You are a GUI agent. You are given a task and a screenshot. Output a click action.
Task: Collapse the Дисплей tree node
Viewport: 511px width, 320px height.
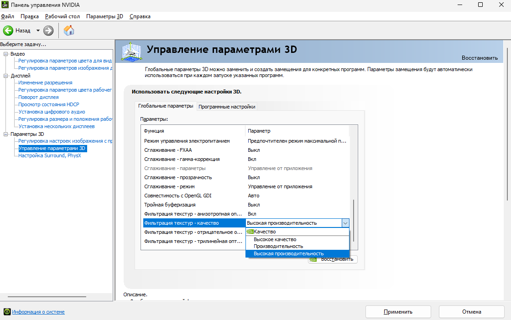pos(5,76)
